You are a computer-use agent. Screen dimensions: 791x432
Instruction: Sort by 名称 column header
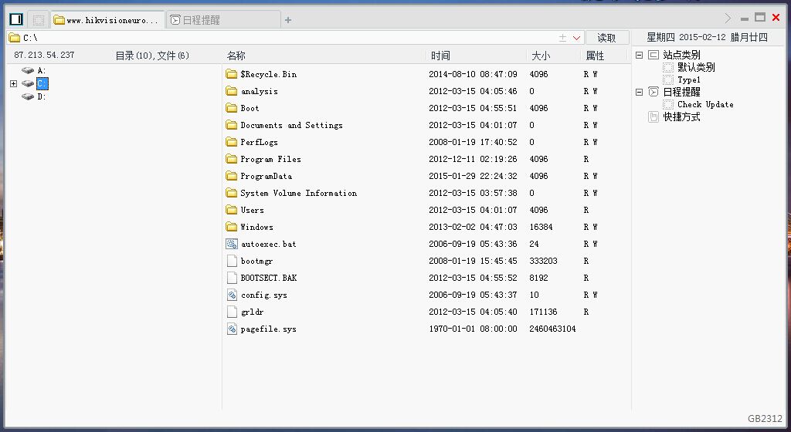coord(236,56)
